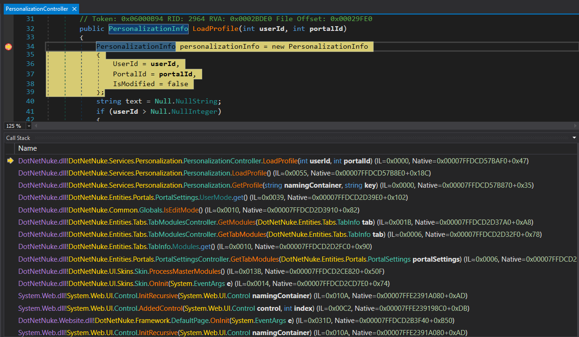Select the Control.AddedControl call stack frame

pos(244,308)
